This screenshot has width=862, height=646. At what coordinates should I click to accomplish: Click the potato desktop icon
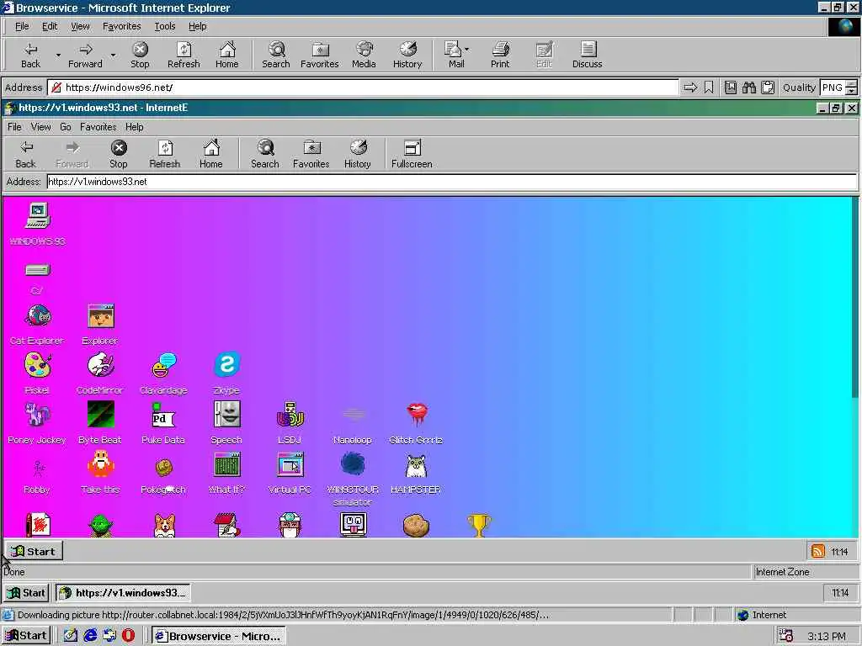click(416, 525)
